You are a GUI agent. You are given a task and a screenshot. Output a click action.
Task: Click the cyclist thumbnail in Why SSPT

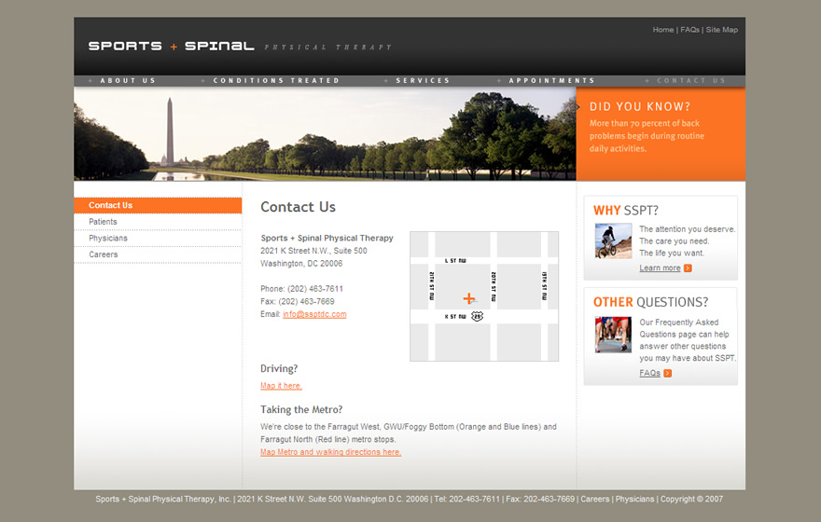click(613, 240)
